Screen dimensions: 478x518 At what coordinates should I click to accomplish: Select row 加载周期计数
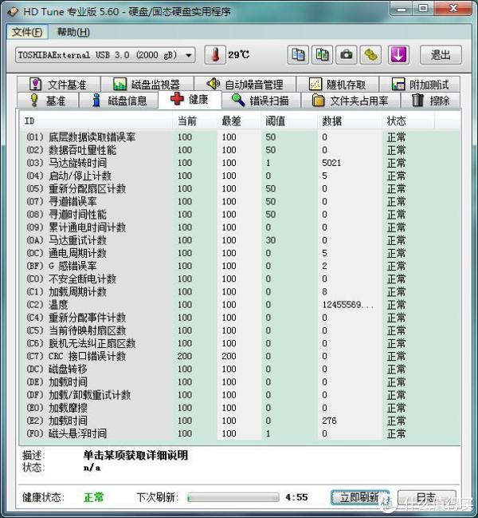click(x=240, y=291)
